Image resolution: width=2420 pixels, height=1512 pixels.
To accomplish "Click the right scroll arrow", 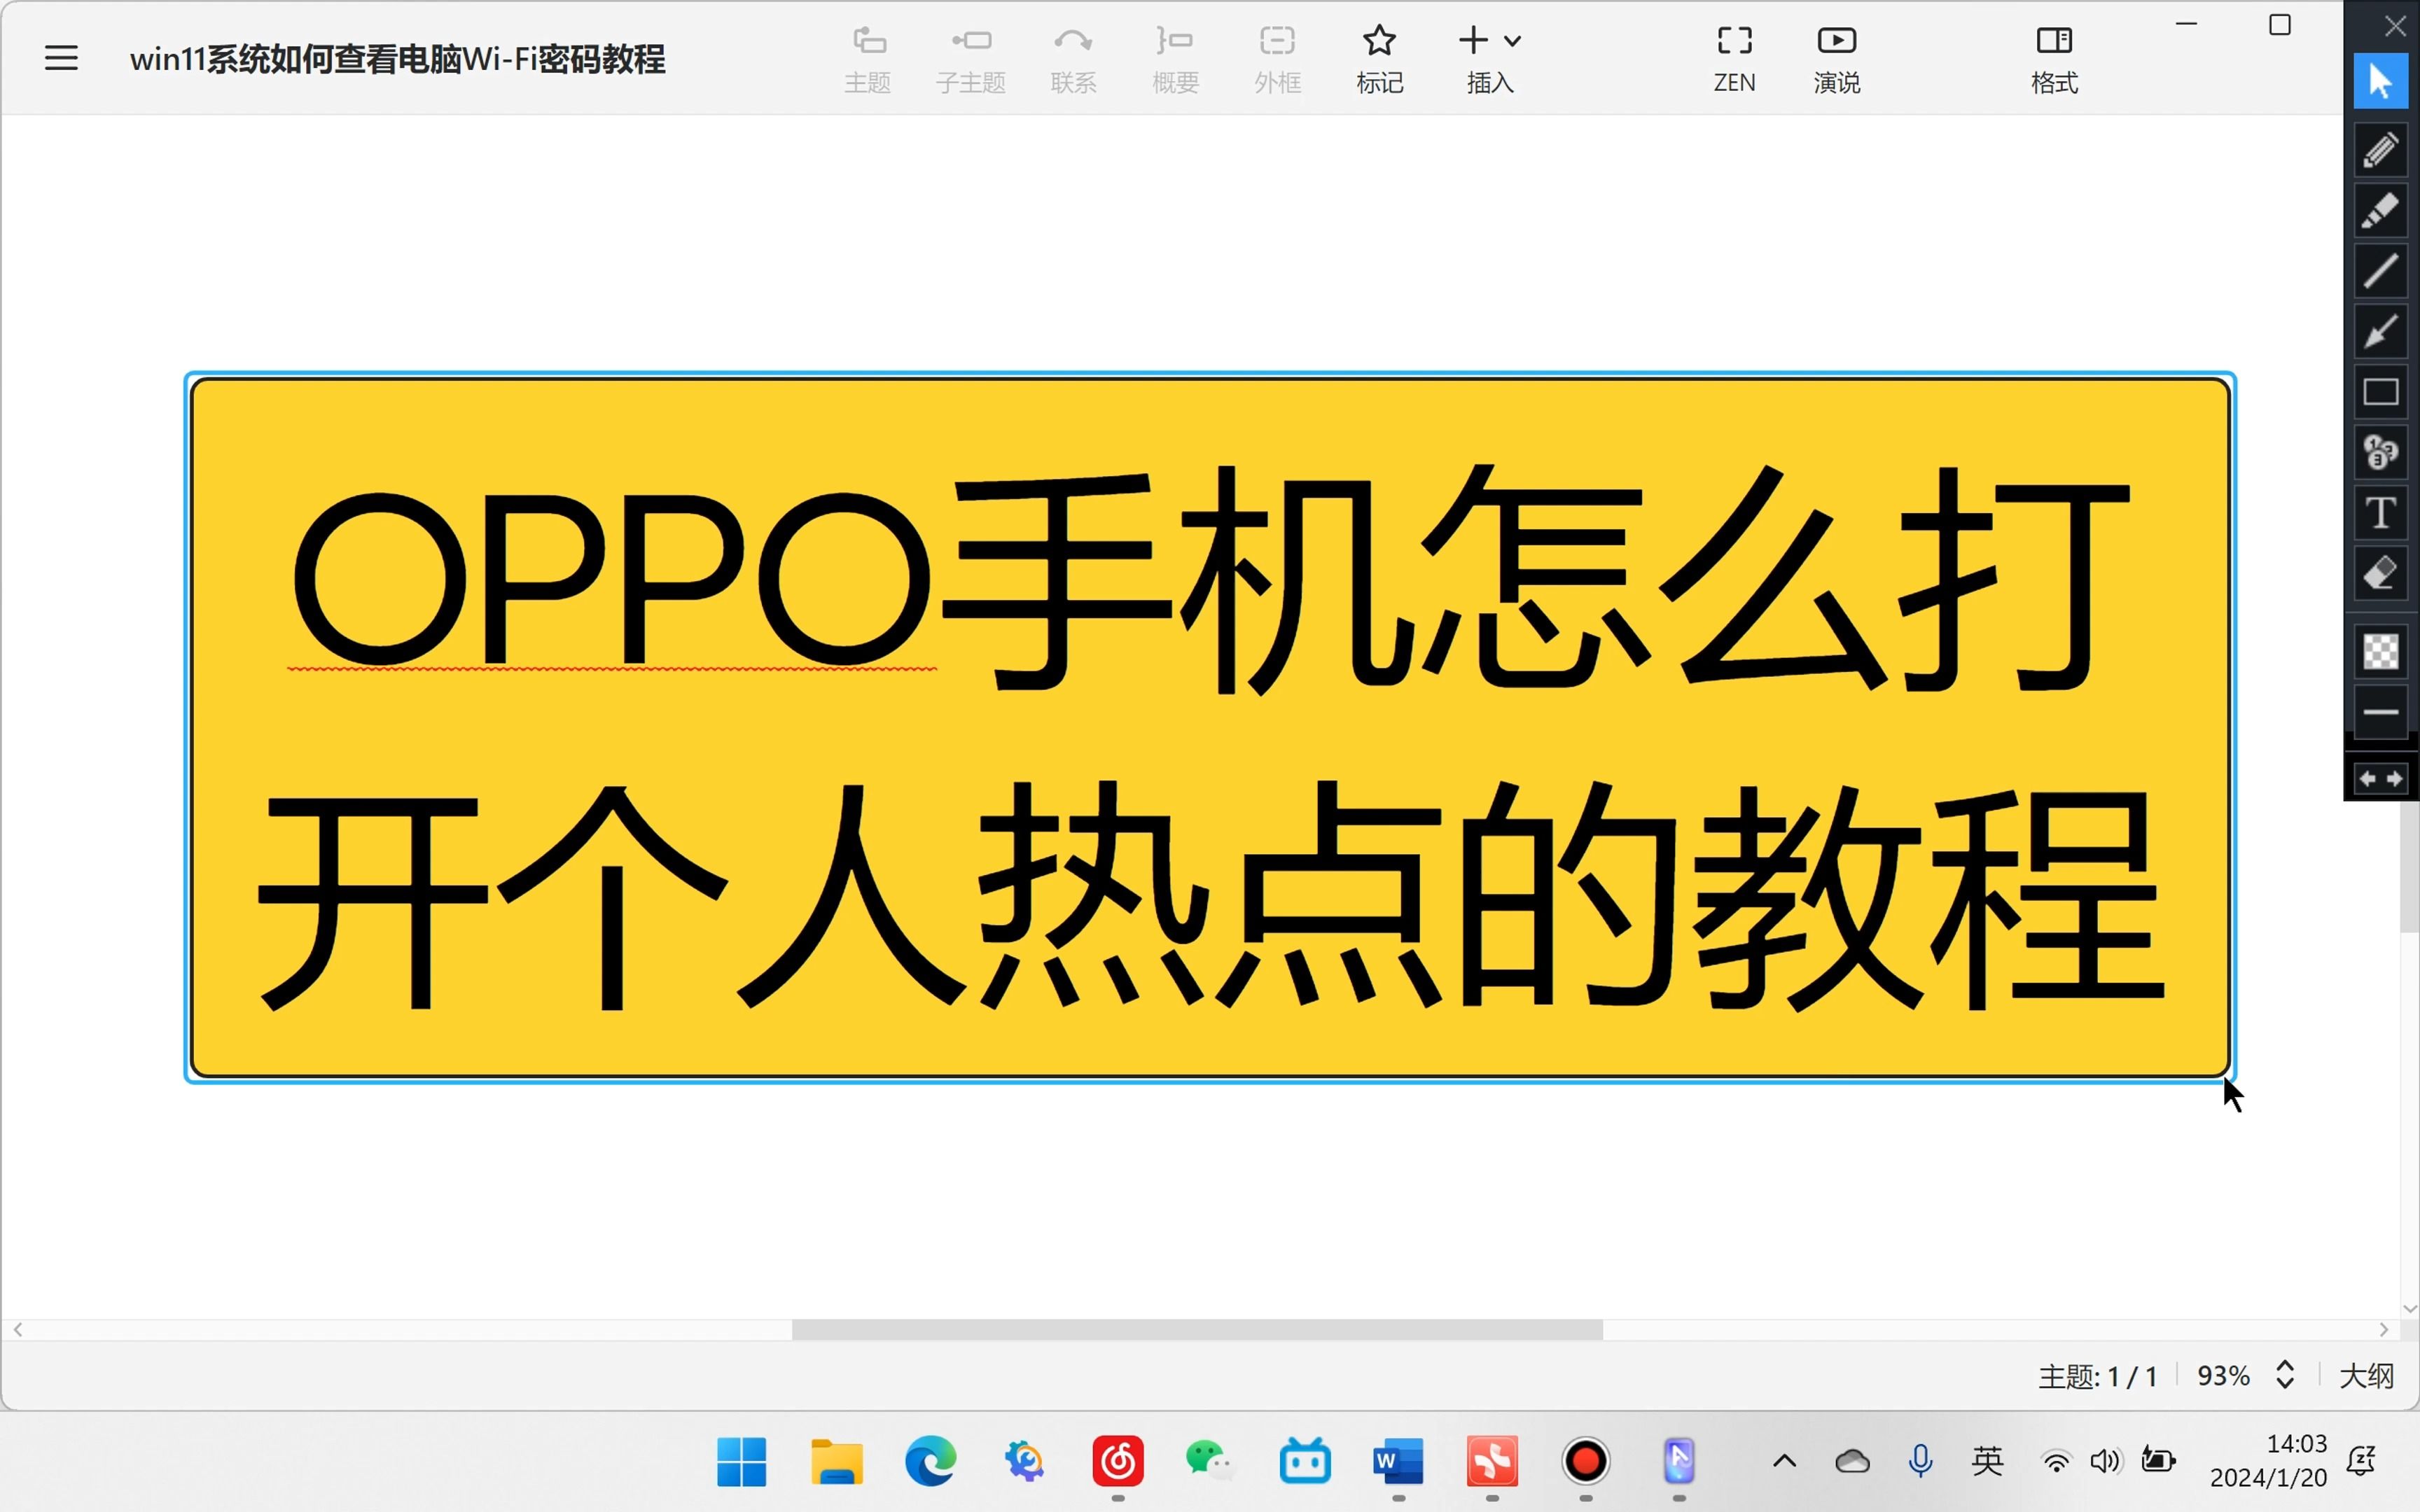I will point(2384,1329).
